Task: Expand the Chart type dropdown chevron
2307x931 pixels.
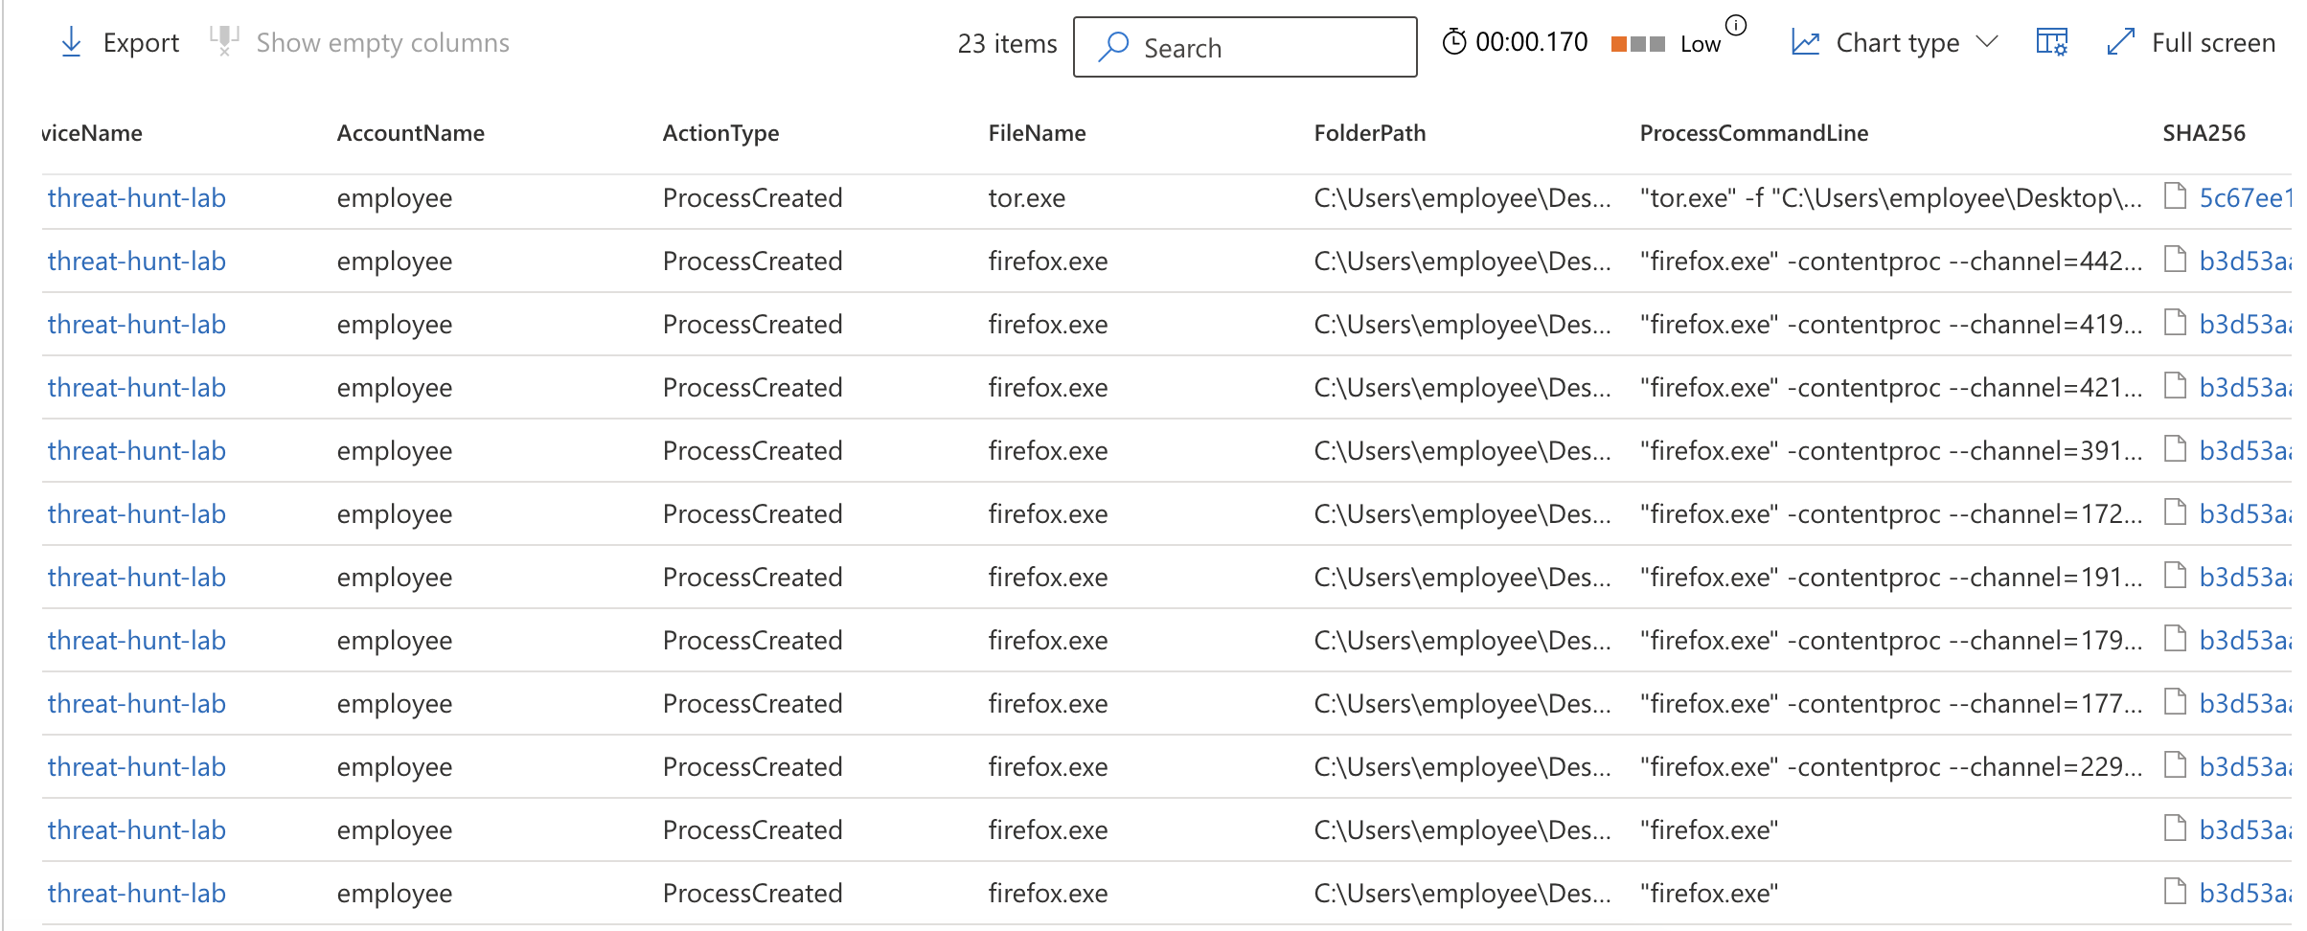Action: 1988,42
